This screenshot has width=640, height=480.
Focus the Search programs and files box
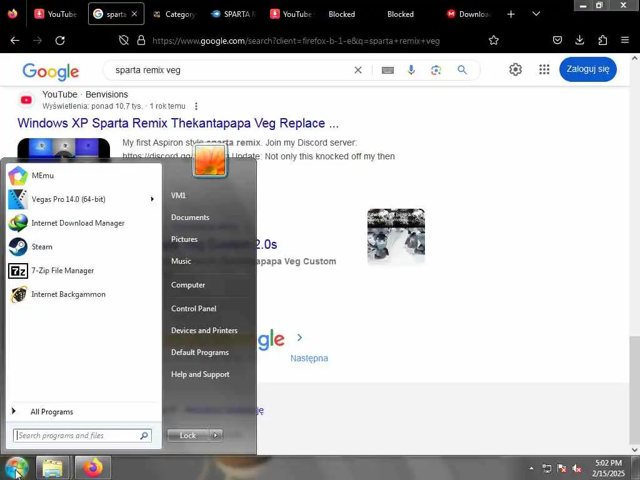coord(82,436)
